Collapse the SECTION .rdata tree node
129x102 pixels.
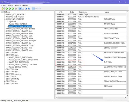[5, 55]
